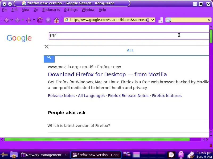Expand the location bar URL history dropdown
The height and width of the screenshot is (159, 213).
point(153,20)
